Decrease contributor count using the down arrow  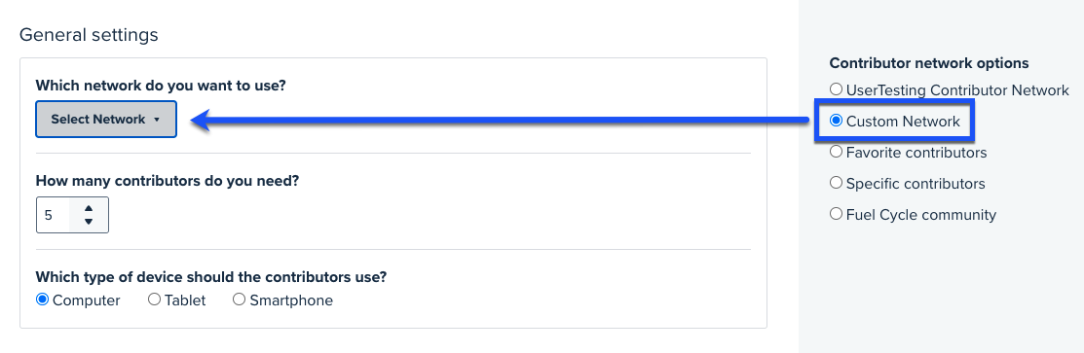click(89, 222)
